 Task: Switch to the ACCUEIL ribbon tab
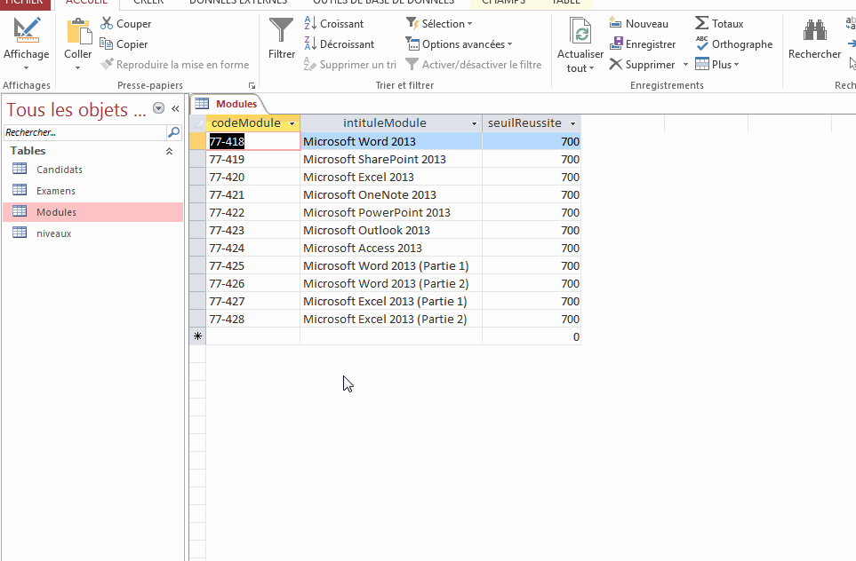click(x=86, y=2)
